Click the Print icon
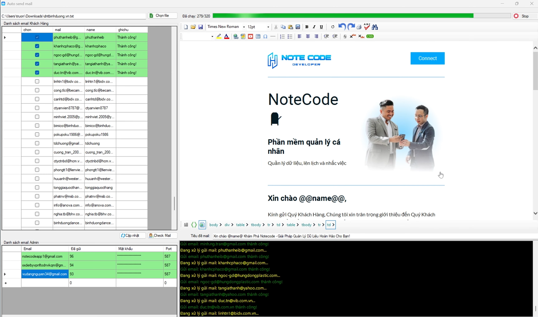Viewport: 538px width, 317px height. [359, 27]
